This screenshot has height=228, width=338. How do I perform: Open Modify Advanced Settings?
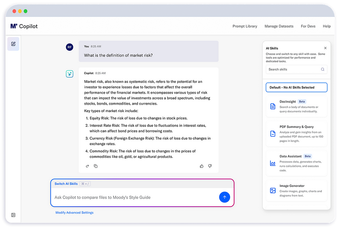coord(74,212)
